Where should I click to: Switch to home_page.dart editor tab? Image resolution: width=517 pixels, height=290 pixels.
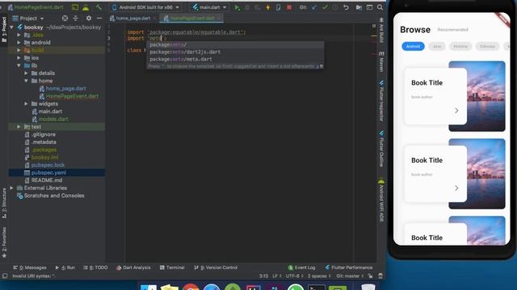coord(132,19)
